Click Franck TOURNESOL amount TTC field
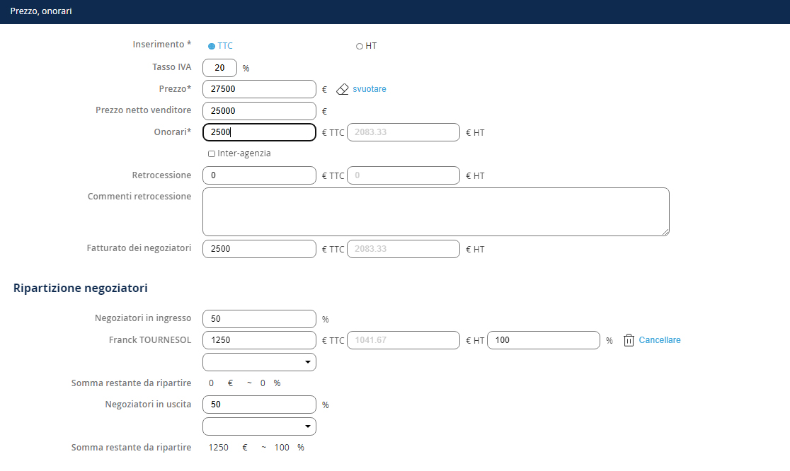790x471 pixels. [x=259, y=340]
